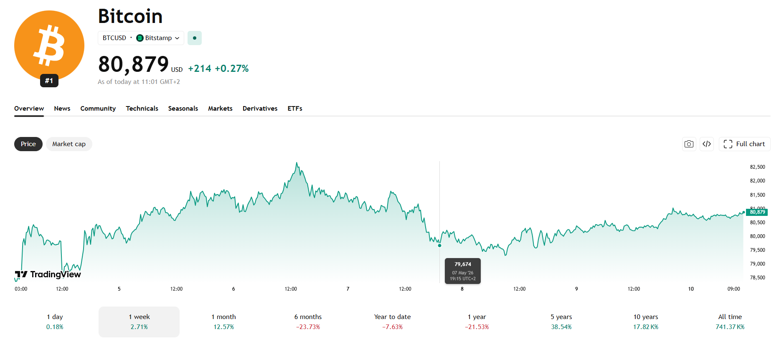This screenshot has width=784, height=342.
Task: Choose the 1 day range
Action: [55, 322]
